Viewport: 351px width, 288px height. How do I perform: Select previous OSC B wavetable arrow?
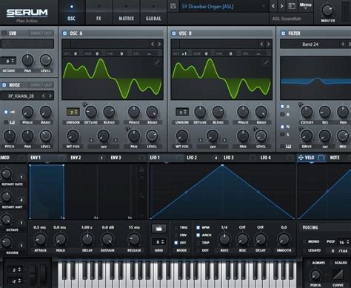tap(261, 44)
